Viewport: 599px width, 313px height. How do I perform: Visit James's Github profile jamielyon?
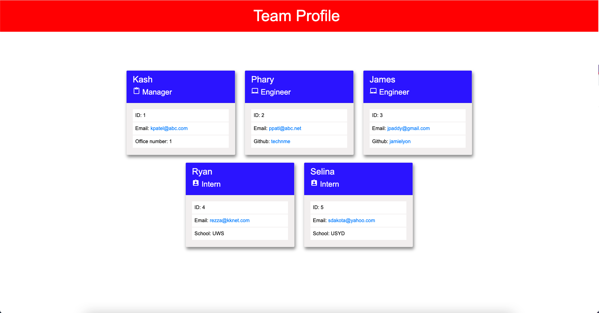pos(400,141)
